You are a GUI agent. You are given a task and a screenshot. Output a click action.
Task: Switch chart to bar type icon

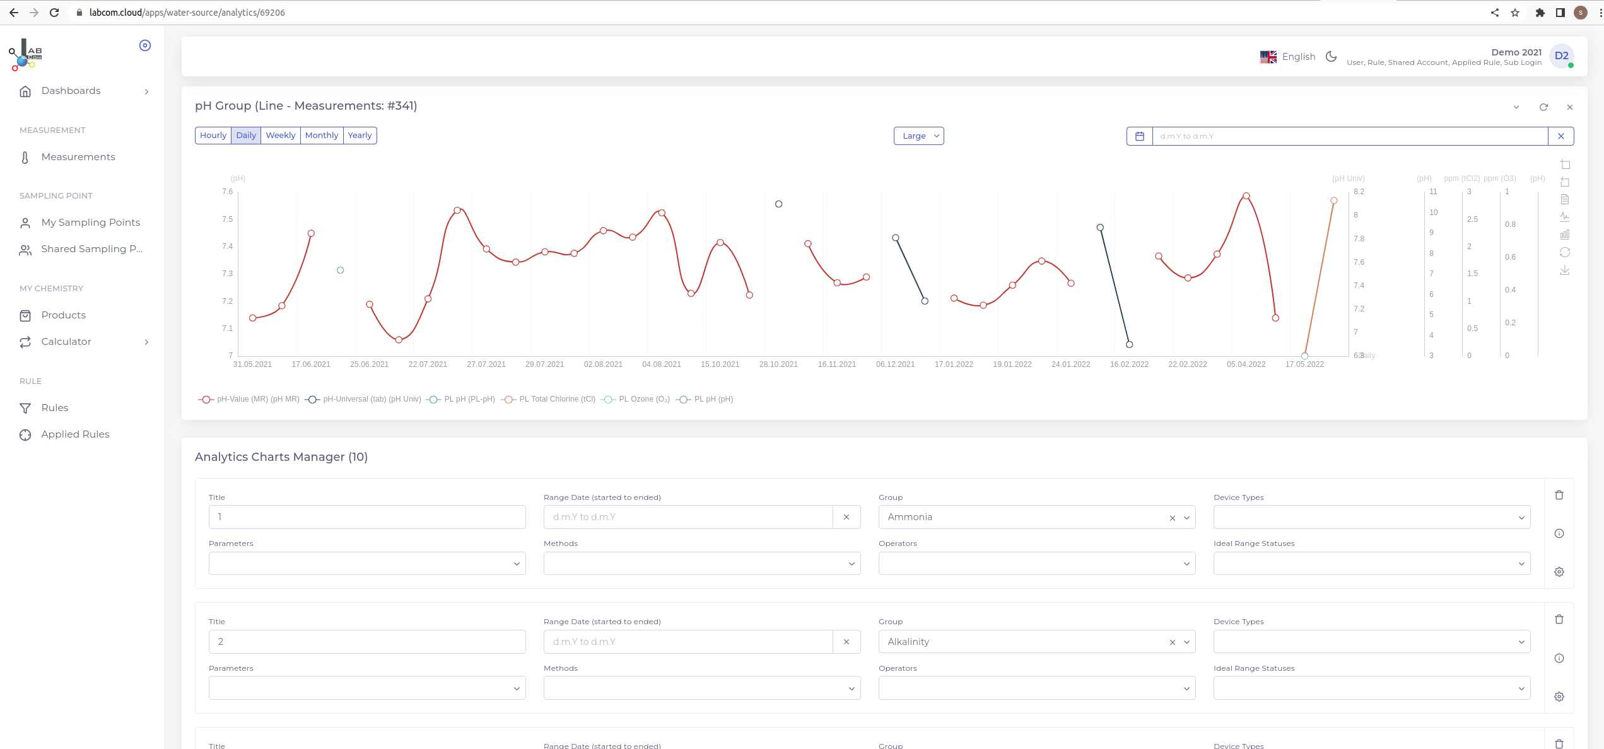pos(1565,235)
